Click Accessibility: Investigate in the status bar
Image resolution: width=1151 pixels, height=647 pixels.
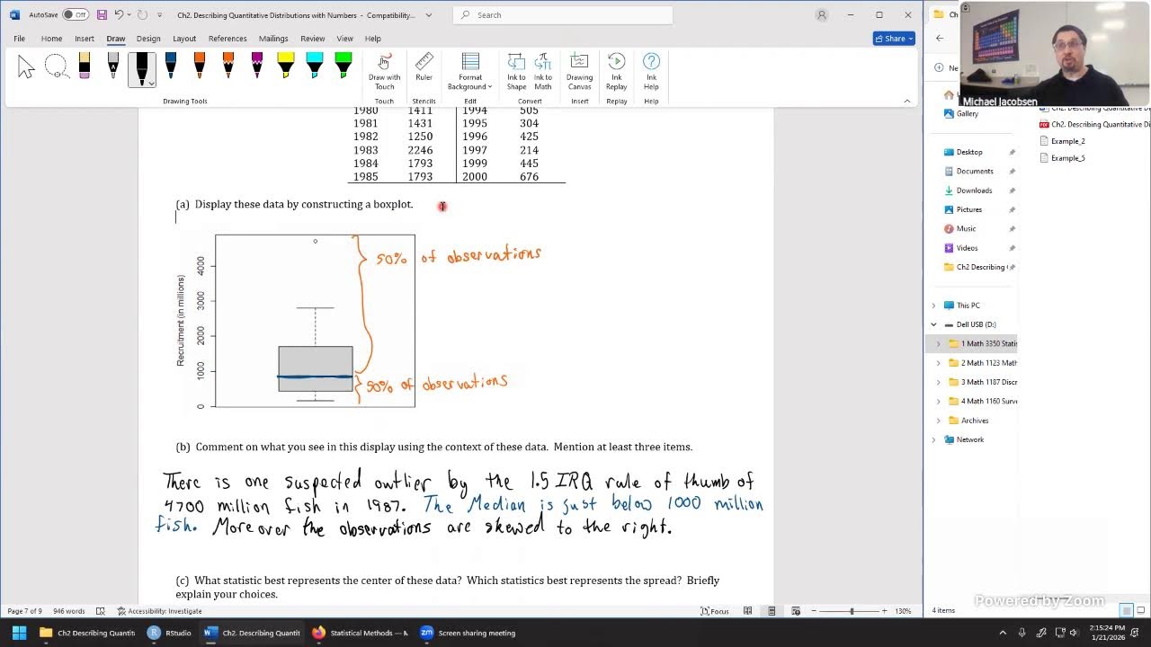click(x=159, y=611)
